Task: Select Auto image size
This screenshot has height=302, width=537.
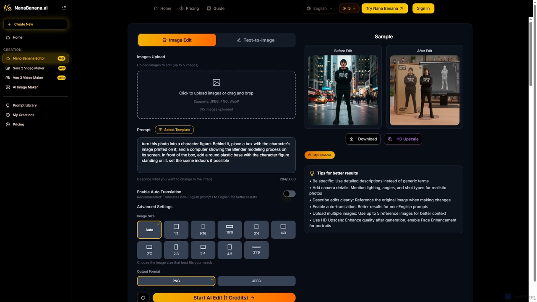Action: tap(149, 230)
